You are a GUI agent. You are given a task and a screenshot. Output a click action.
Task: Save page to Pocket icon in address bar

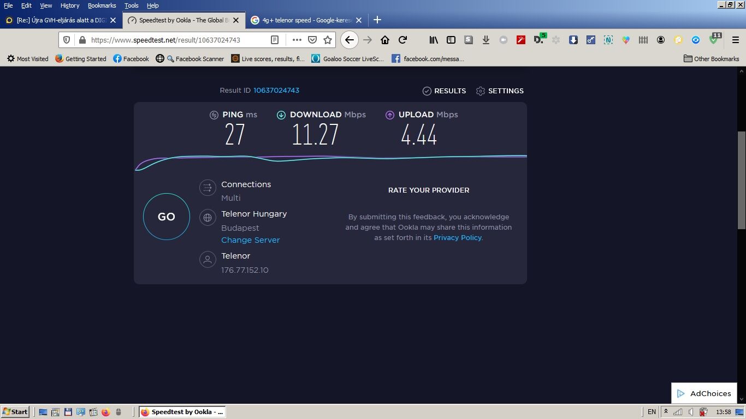point(312,40)
